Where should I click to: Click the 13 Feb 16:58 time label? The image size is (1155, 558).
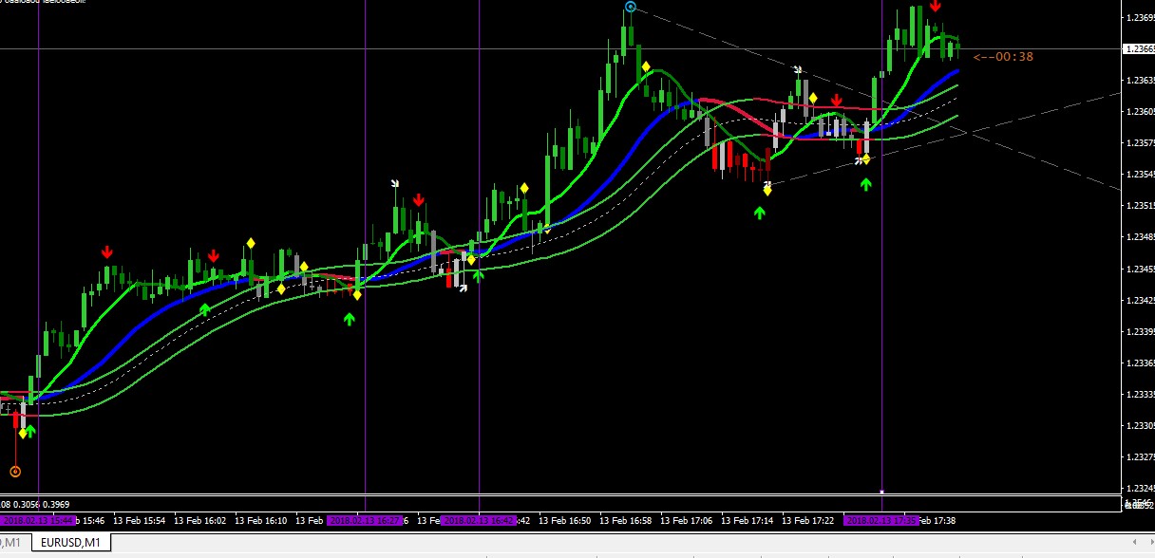(x=626, y=520)
